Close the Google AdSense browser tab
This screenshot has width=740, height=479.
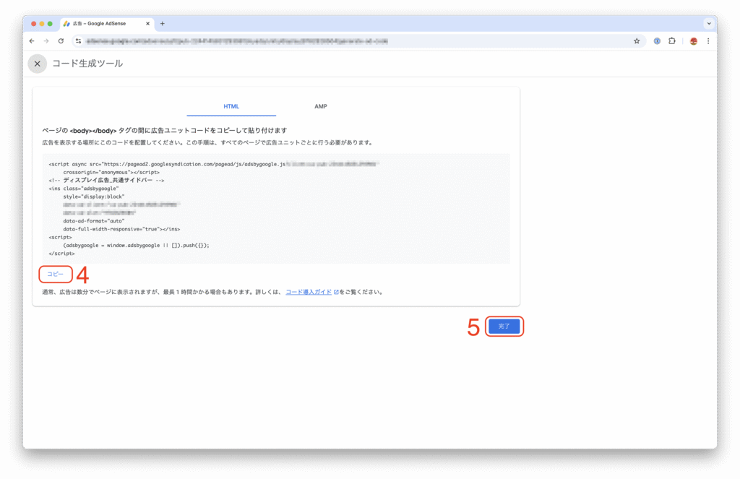(x=147, y=24)
